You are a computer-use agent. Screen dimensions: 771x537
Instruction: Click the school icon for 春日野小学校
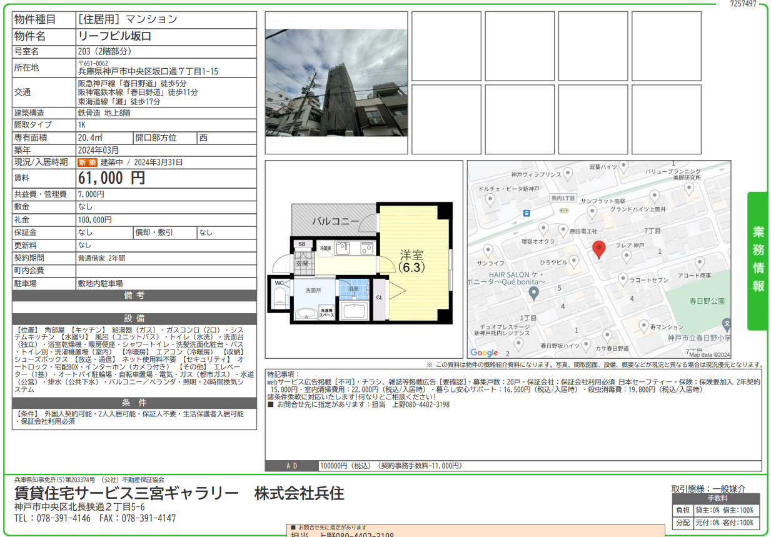coord(726,325)
